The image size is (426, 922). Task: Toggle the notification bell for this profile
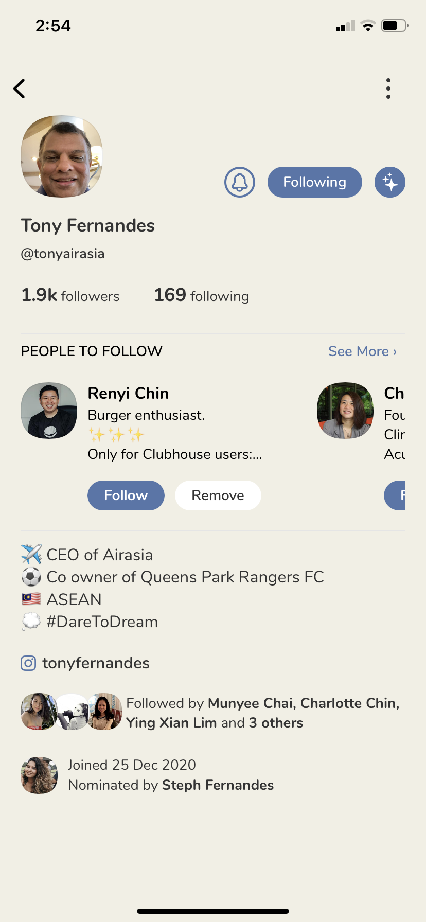point(240,182)
